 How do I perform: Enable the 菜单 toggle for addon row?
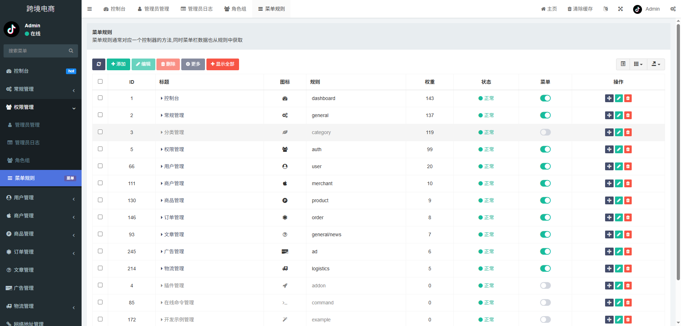pos(545,286)
